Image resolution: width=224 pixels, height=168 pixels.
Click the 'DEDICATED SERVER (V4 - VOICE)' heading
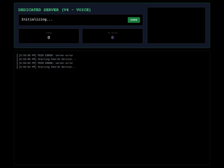coord(55,10)
